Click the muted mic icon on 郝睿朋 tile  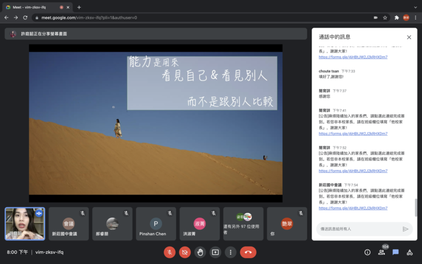(x=126, y=213)
